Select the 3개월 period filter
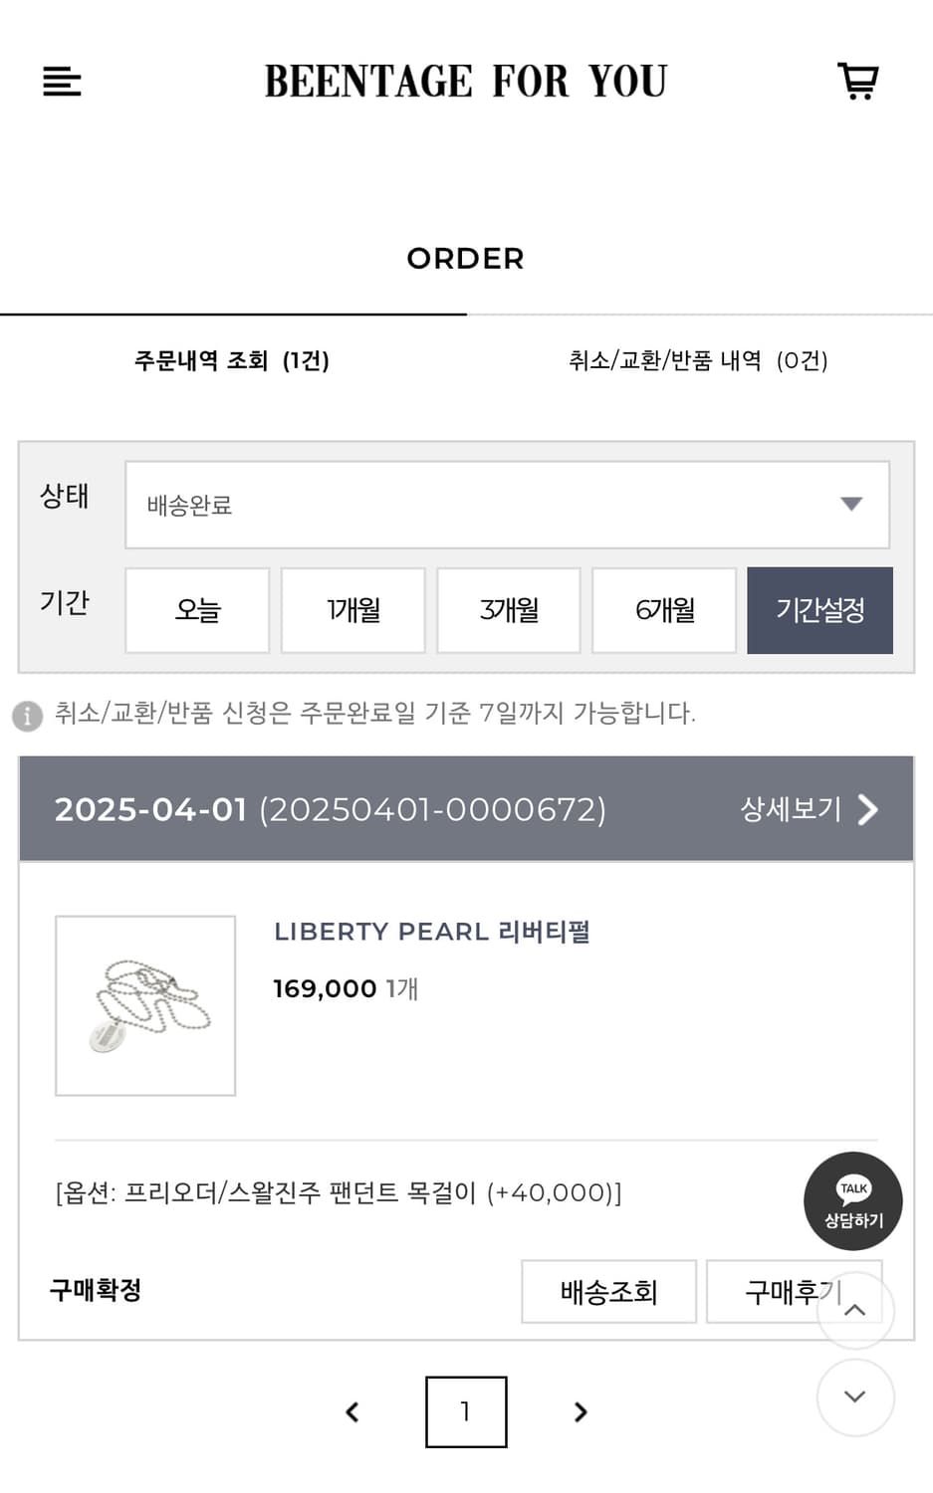Screen dimensions: 933x1493 (509, 610)
